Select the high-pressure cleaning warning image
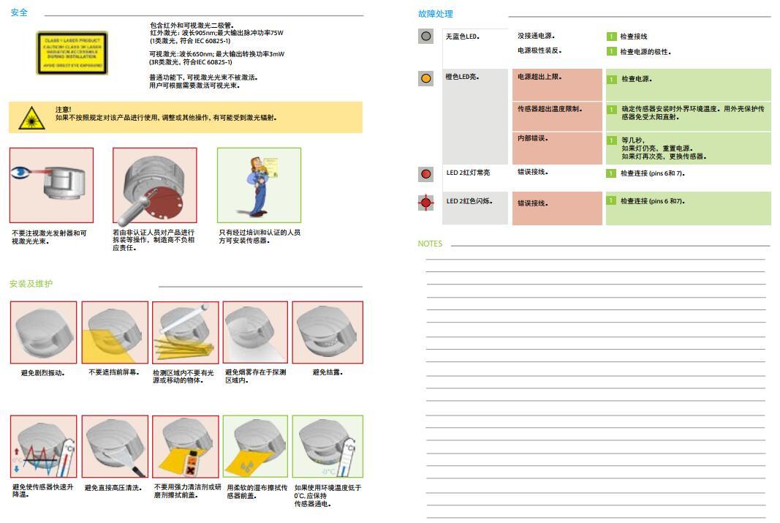The width and height of the screenshot is (780, 523). [115, 446]
